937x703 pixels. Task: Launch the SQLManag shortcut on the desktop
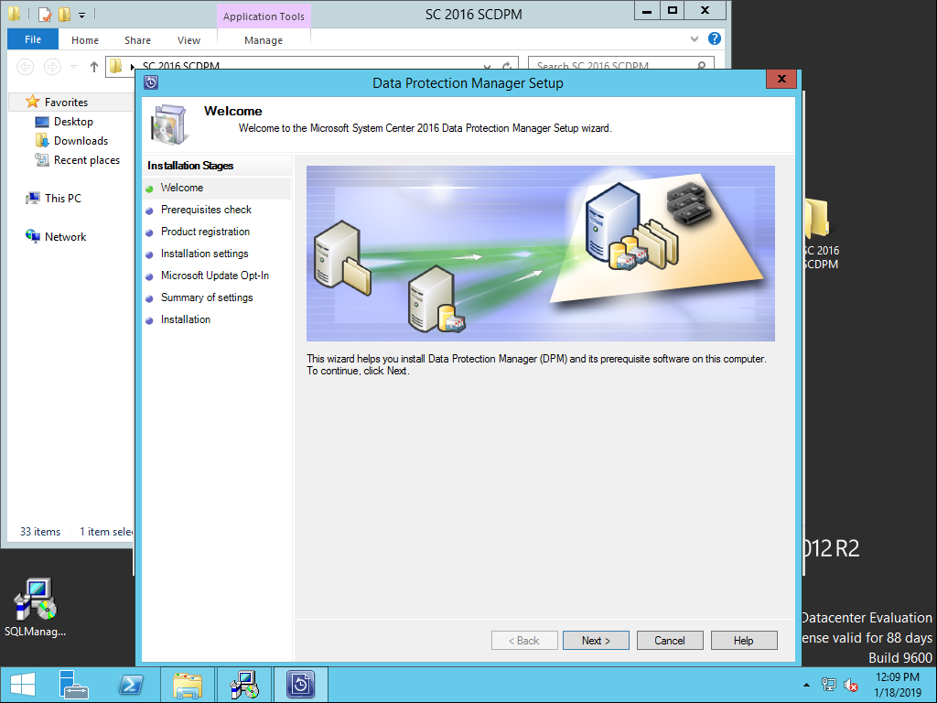coord(35,600)
